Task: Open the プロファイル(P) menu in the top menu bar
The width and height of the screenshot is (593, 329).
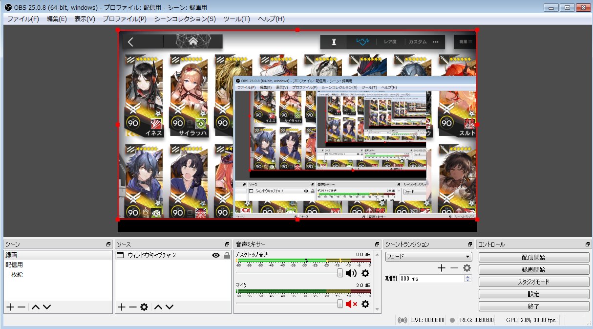Action: click(124, 19)
